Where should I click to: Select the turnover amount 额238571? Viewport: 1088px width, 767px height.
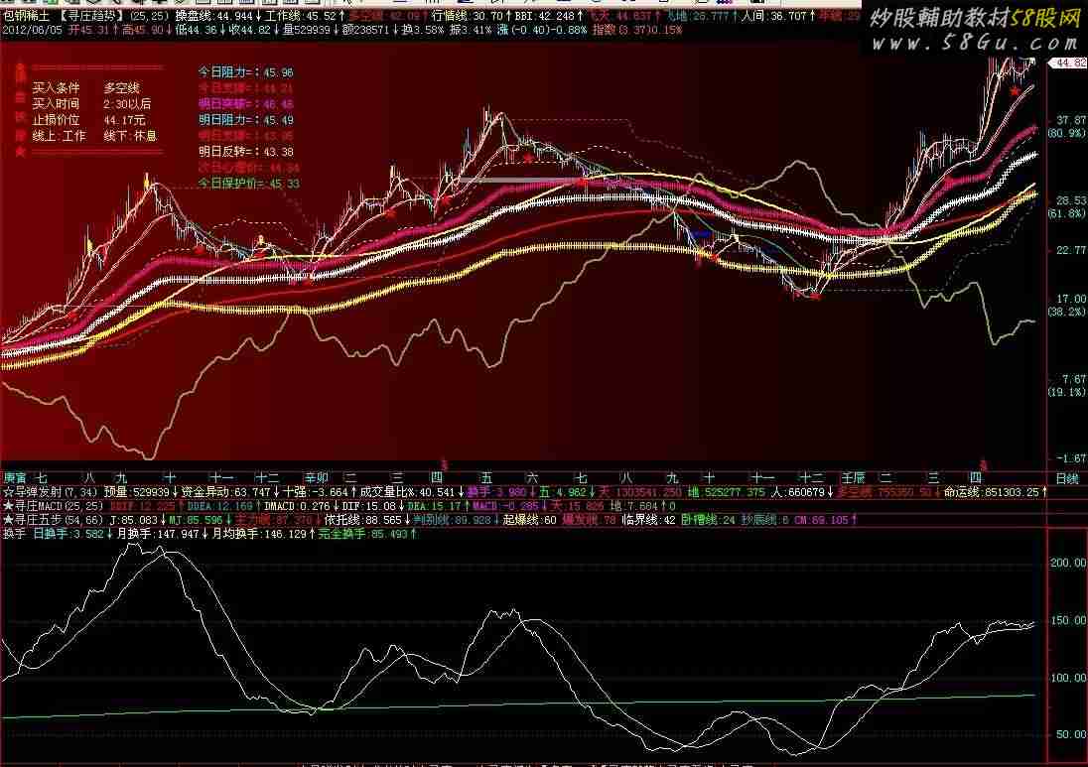(x=365, y=31)
